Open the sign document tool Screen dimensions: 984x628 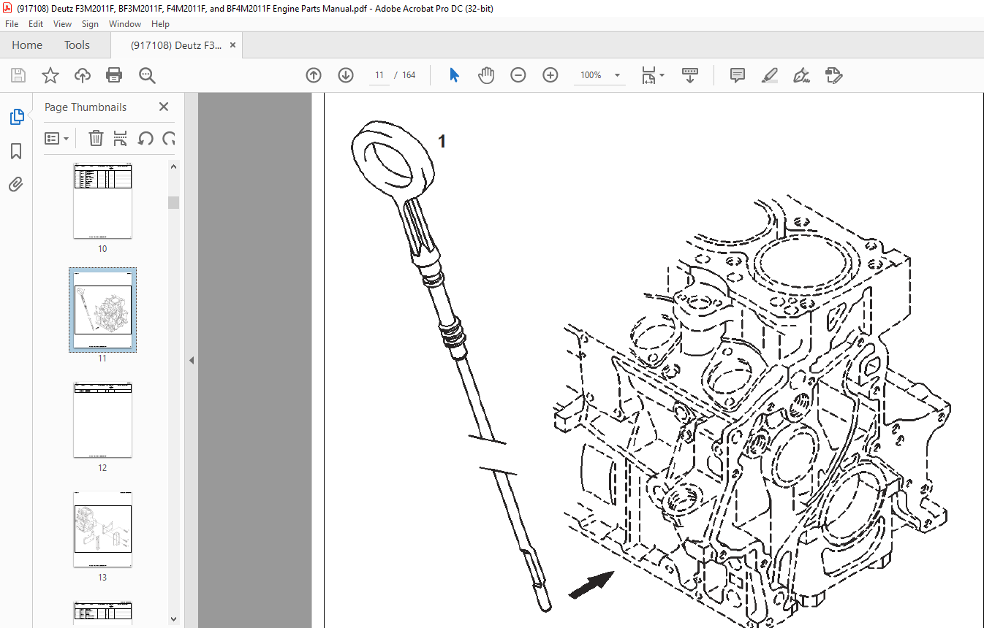(802, 75)
